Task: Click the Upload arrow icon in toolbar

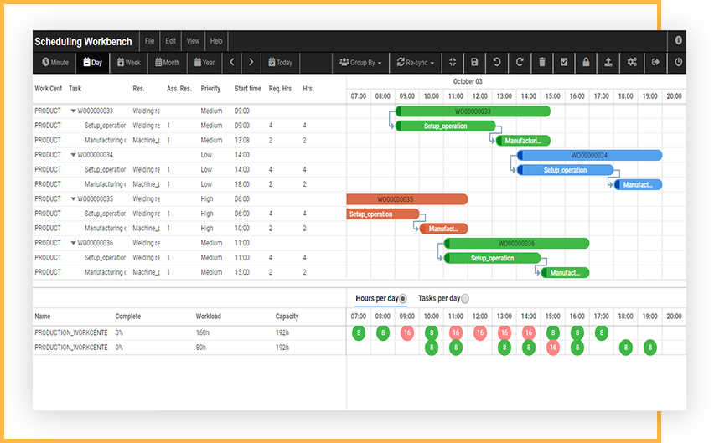Action: pyautogui.click(x=608, y=63)
